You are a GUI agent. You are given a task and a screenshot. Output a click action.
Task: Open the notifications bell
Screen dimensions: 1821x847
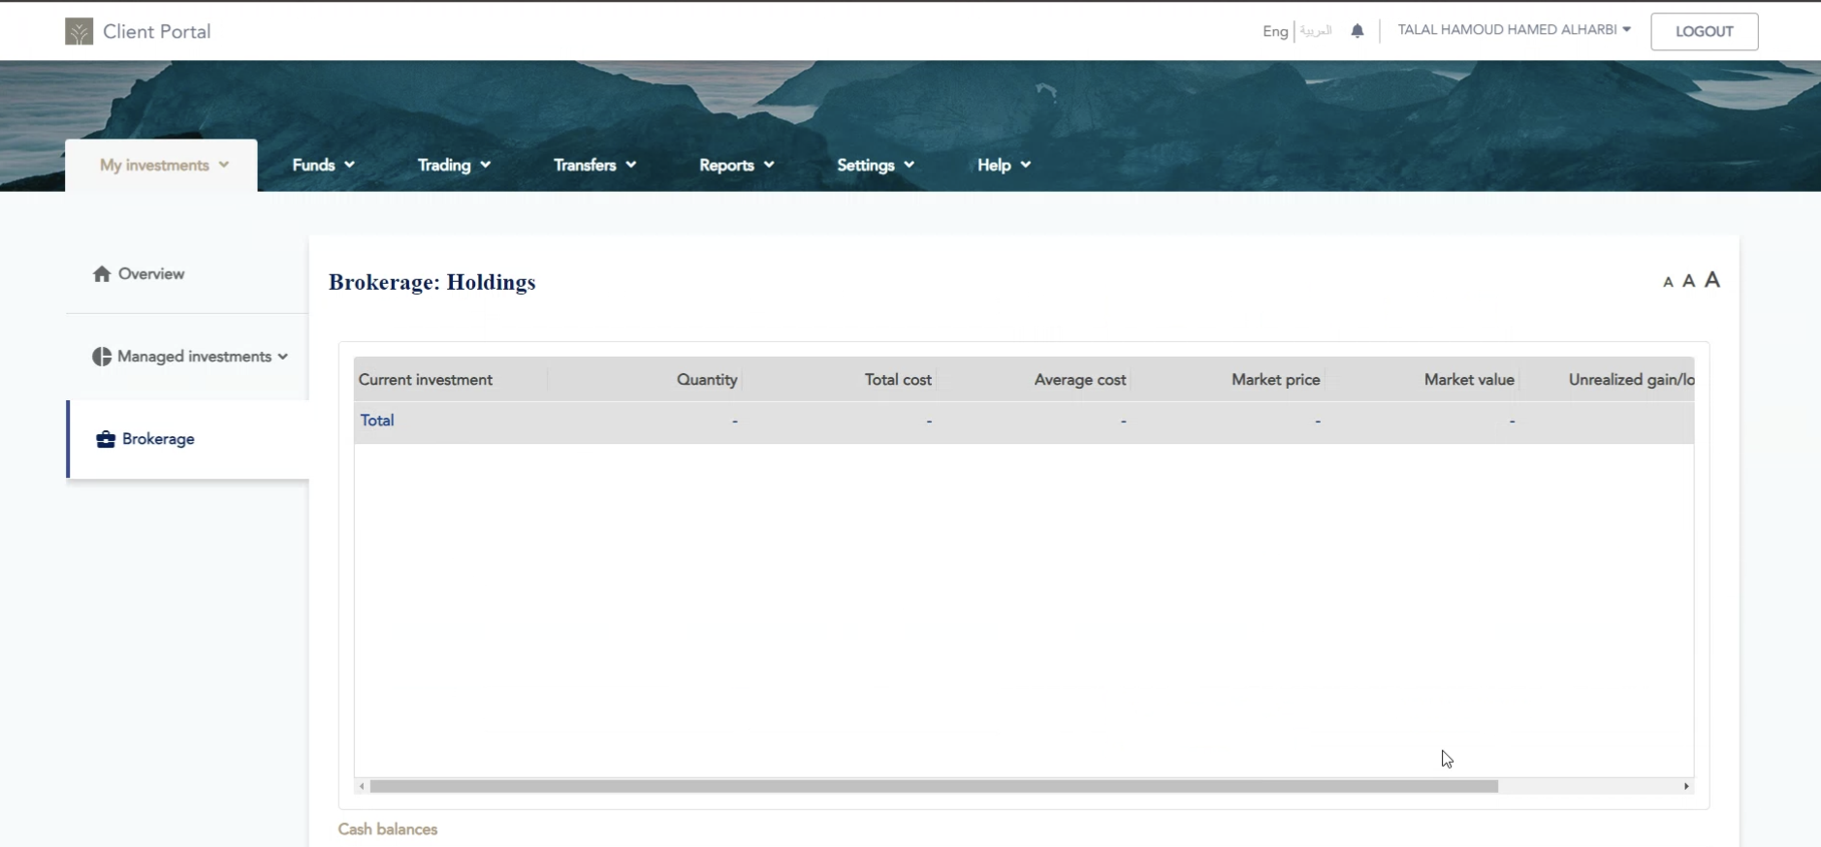pyautogui.click(x=1357, y=31)
